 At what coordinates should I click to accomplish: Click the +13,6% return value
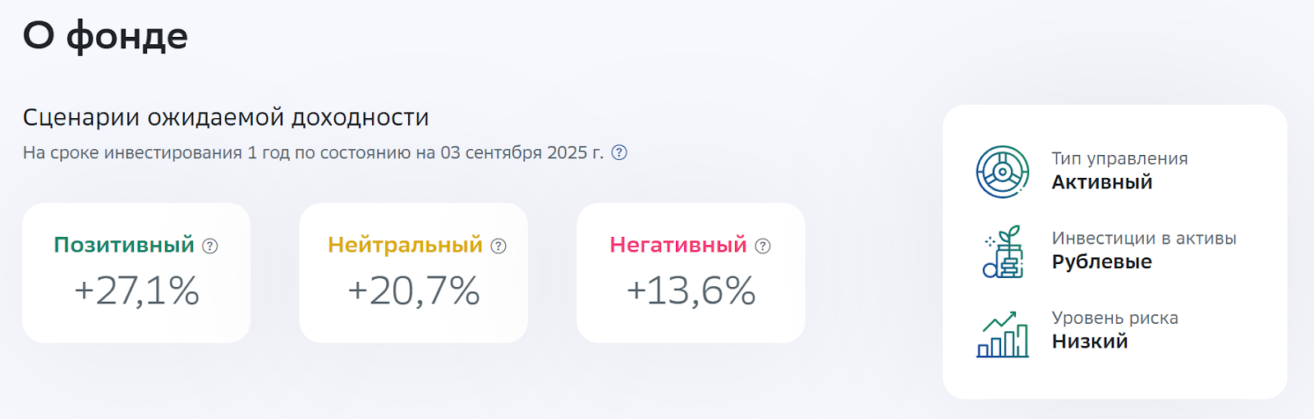[x=691, y=291]
